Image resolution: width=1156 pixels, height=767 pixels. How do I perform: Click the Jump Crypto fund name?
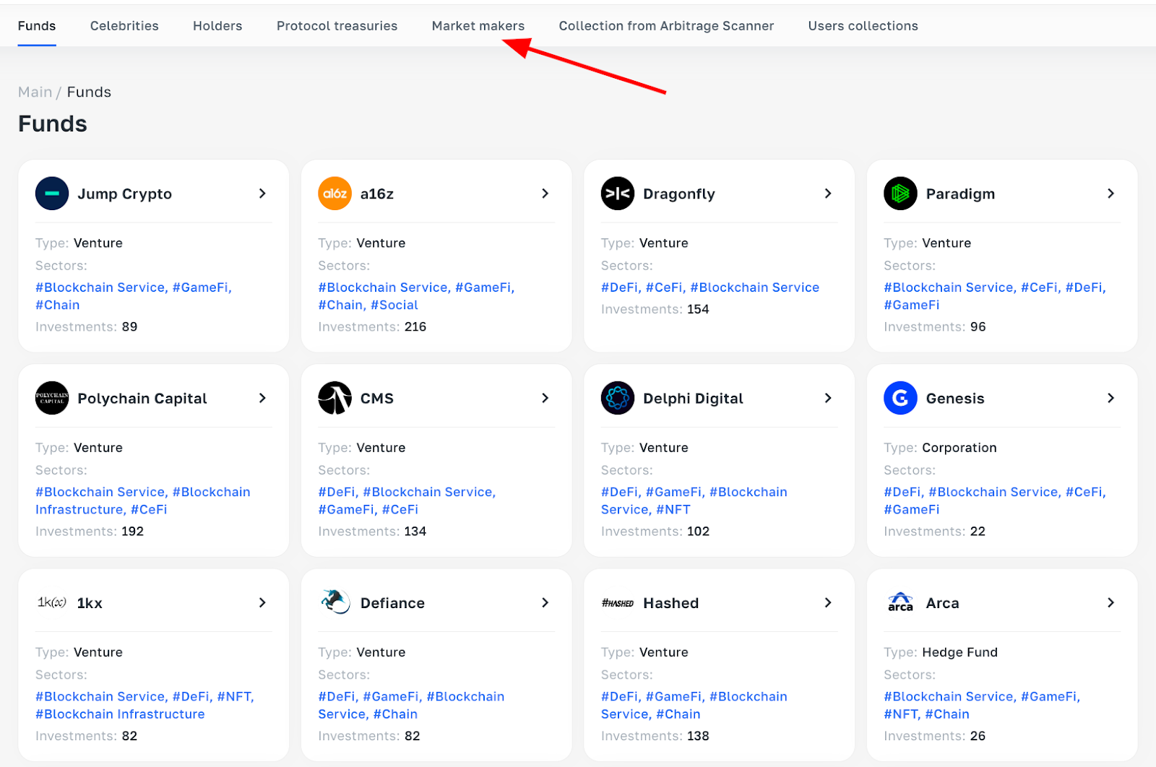pos(125,194)
